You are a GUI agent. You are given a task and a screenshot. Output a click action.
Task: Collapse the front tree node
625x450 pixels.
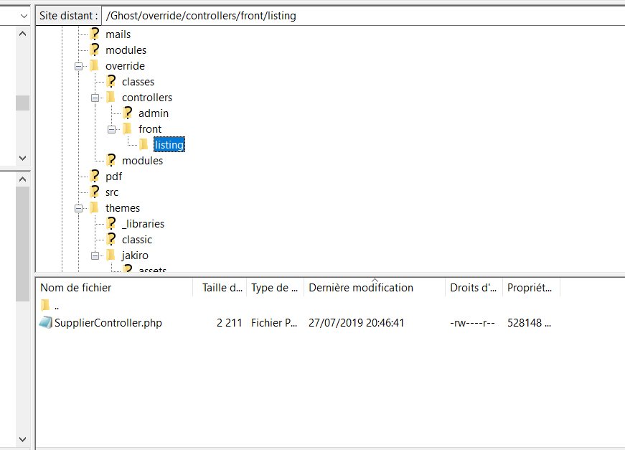[112, 129]
